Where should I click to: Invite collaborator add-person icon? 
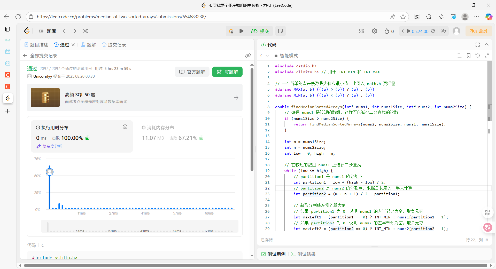444,31
